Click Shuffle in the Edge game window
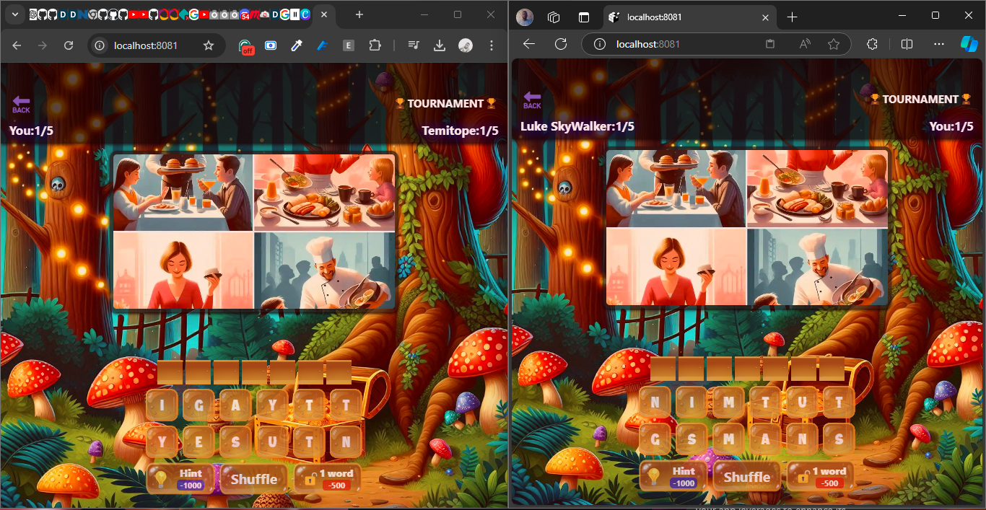The height and width of the screenshot is (510, 986). (x=747, y=477)
